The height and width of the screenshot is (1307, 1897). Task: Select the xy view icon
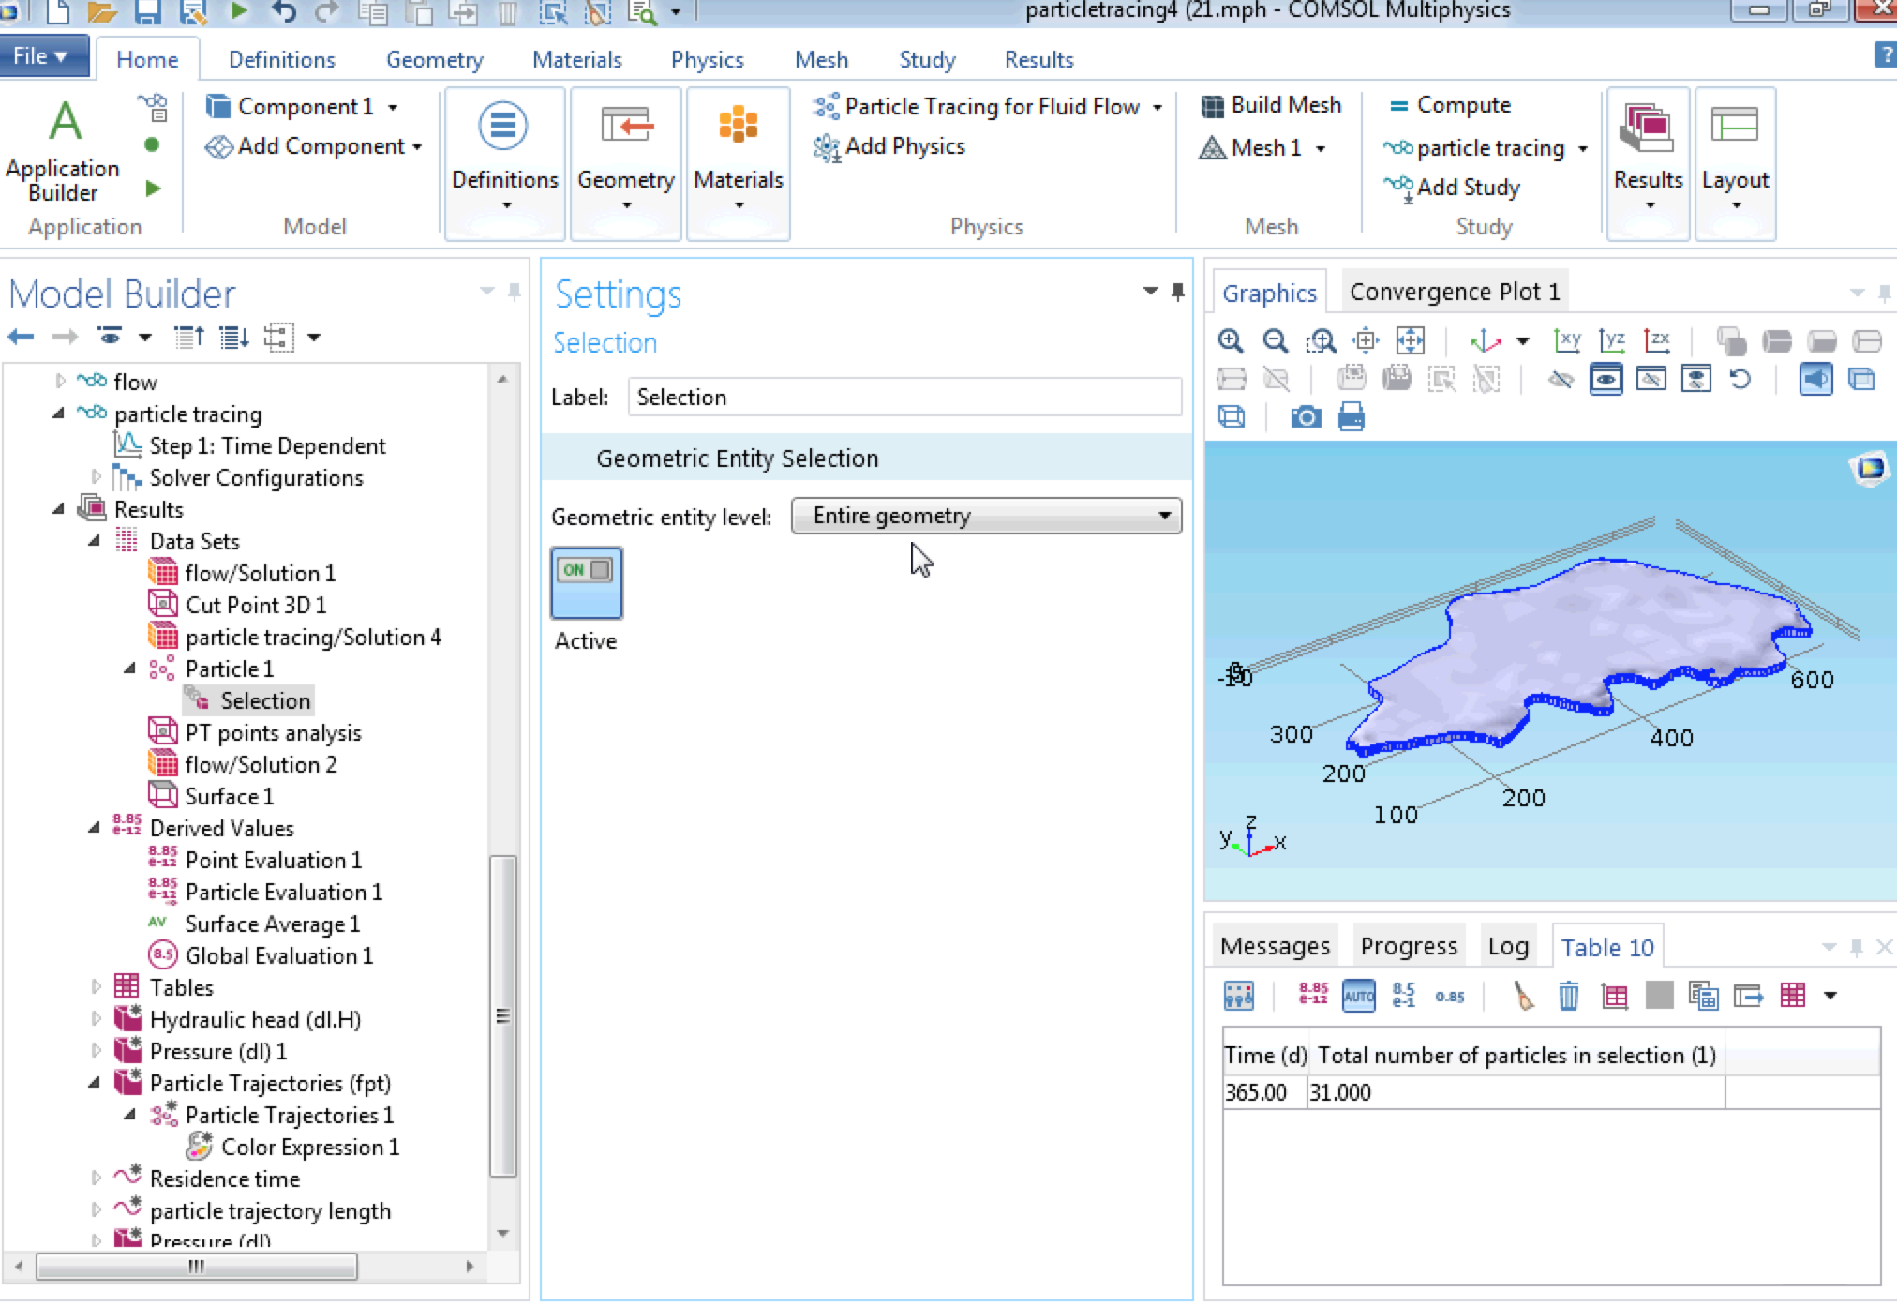pos(1566,341)
